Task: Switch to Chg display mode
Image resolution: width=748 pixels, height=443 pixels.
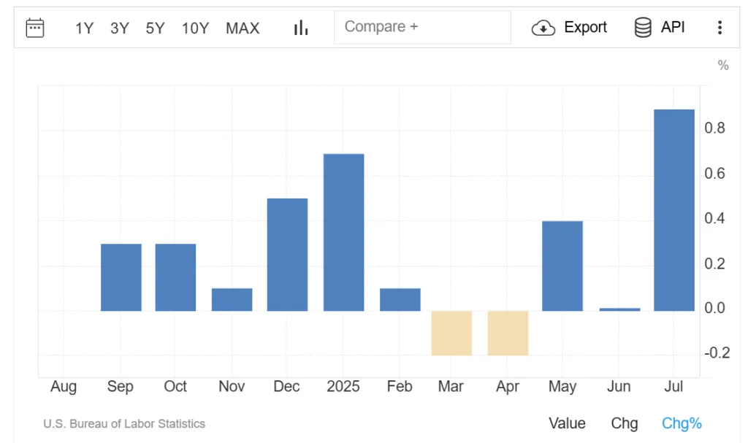Action: click(624, 423)
